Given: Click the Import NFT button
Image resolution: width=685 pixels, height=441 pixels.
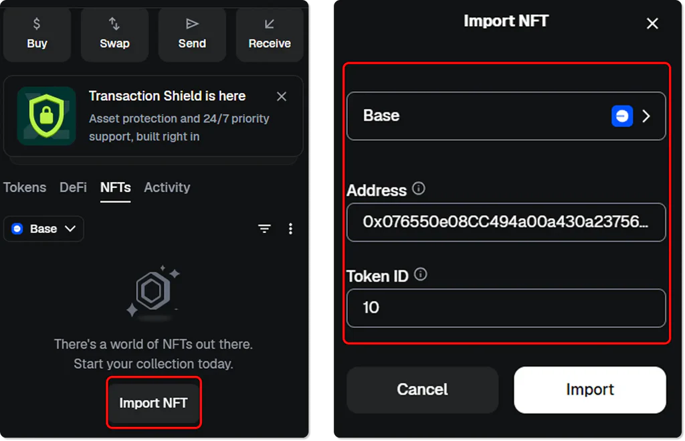Looking at the screenshot, I should (153, 403).
